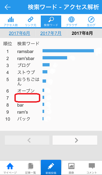Tap 新規投稿 pencil button
Viewport: 102px width, 175px height.
[x=51, y=167]
